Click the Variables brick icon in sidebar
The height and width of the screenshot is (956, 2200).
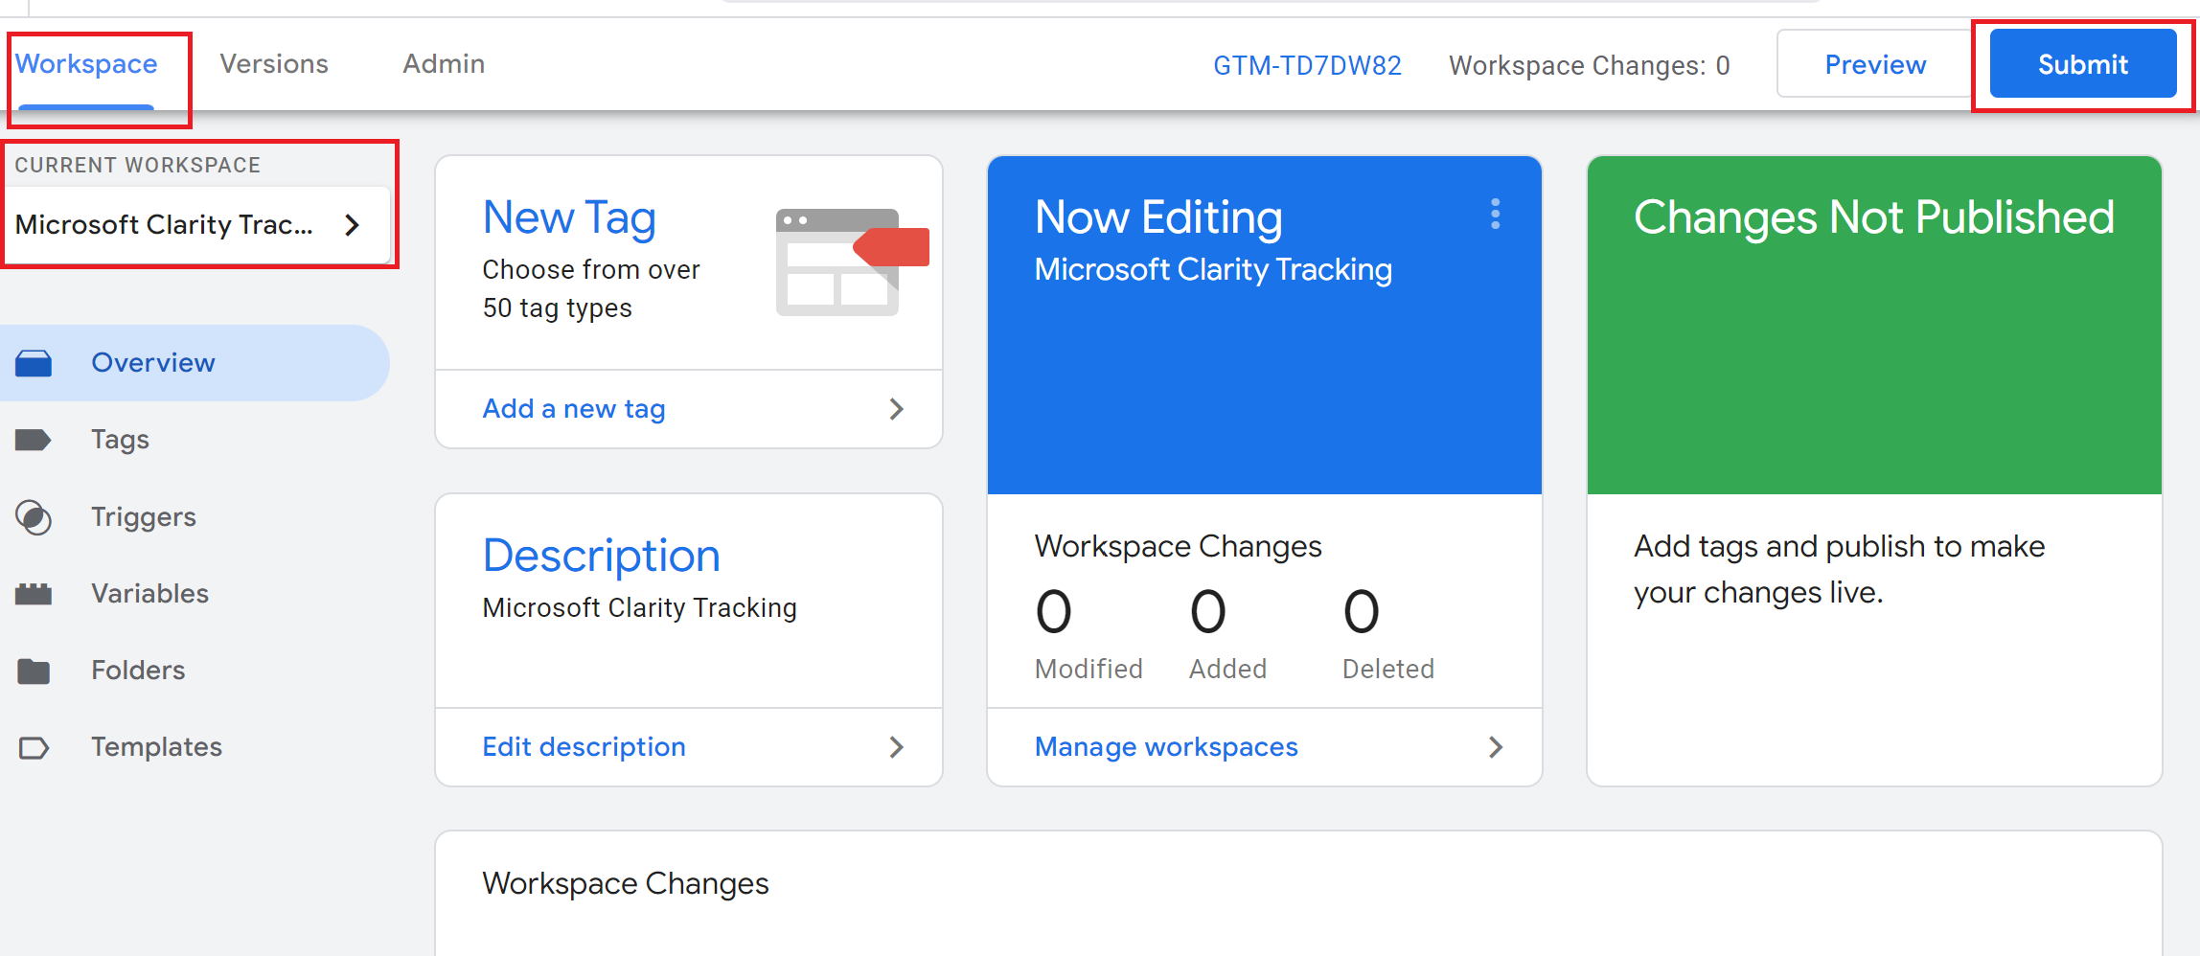pos(34,594)
